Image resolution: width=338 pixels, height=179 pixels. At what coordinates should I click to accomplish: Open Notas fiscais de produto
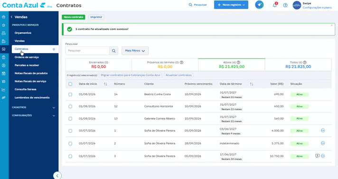(31, 73)
